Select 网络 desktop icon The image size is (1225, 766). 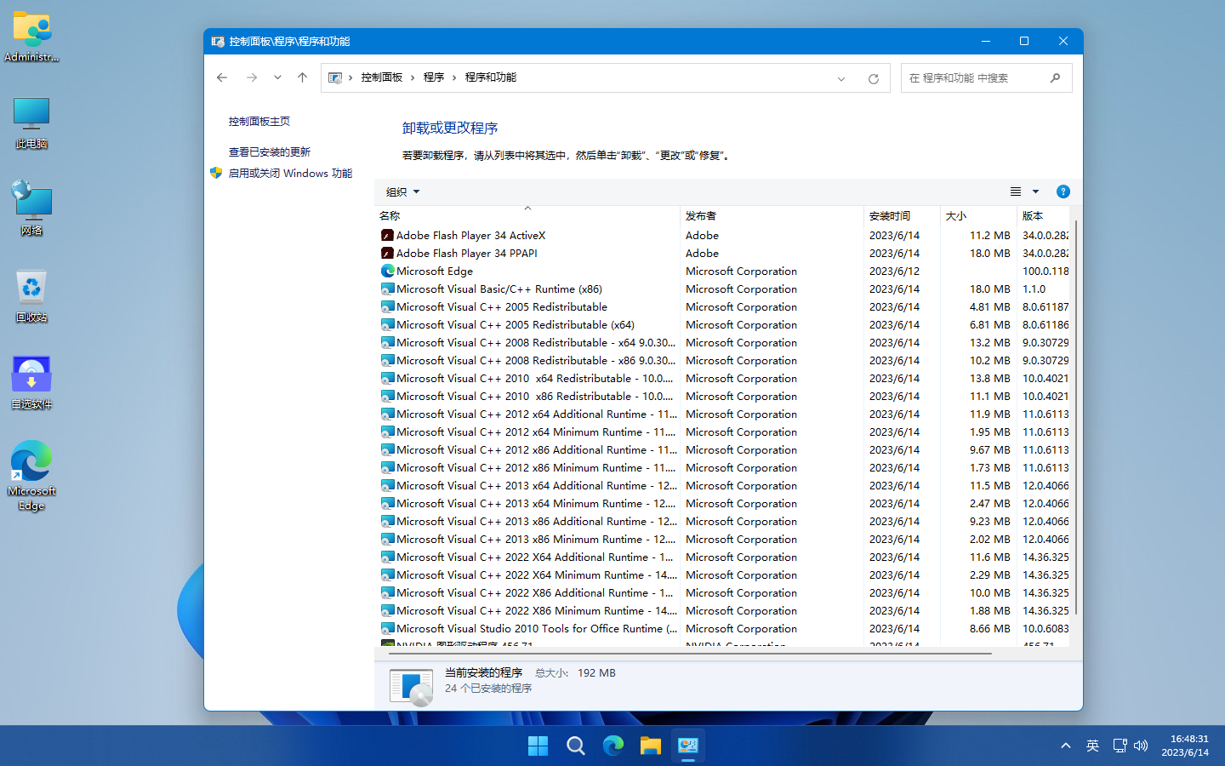(31, 209)
